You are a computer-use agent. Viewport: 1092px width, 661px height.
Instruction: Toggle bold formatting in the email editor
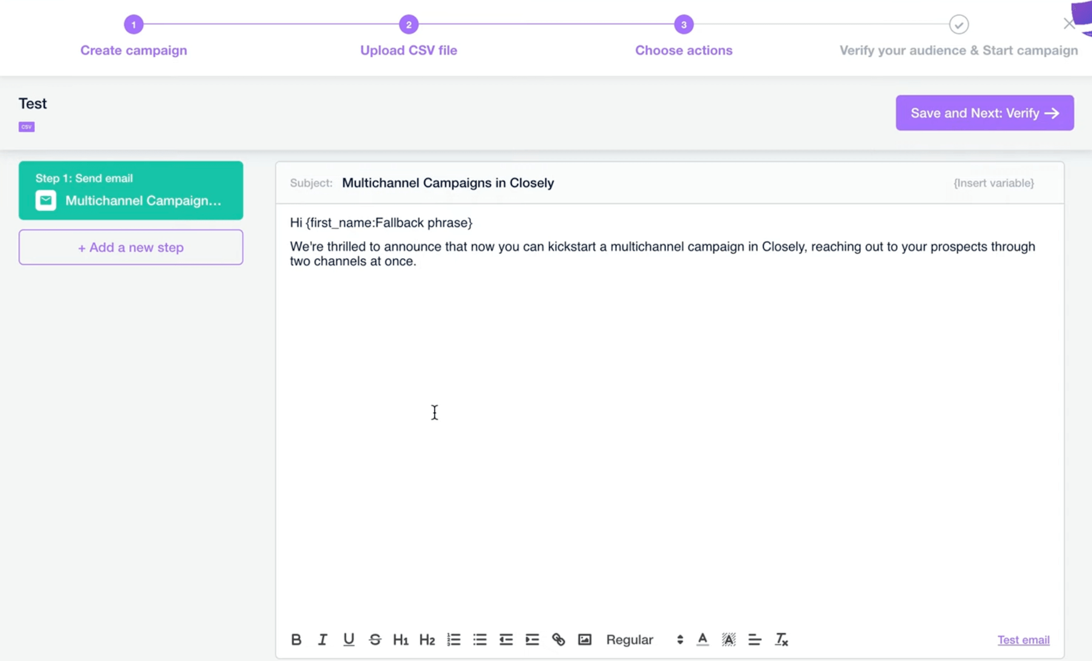pos(296,639)
